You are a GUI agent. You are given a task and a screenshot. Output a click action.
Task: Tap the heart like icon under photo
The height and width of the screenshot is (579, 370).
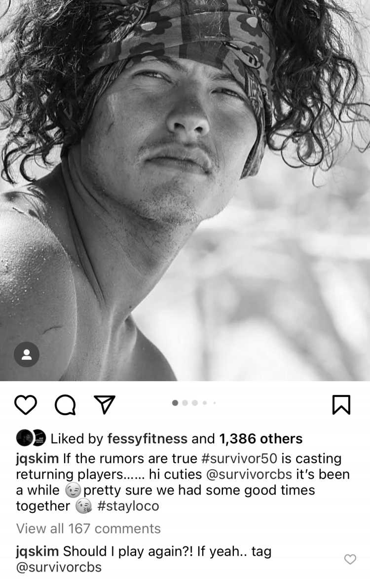[x=26, y=405]
